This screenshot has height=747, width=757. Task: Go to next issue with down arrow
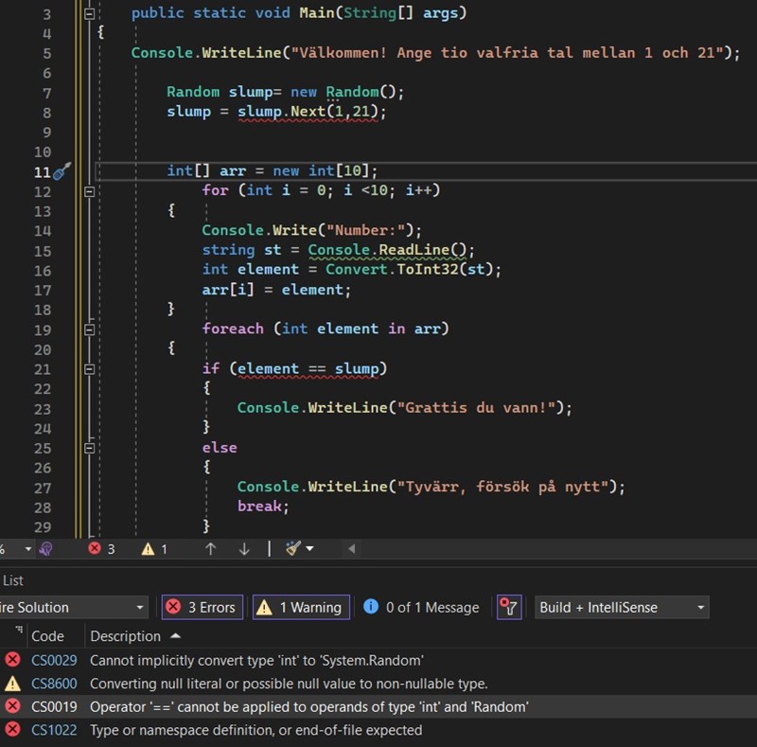[x=244, y=548]
